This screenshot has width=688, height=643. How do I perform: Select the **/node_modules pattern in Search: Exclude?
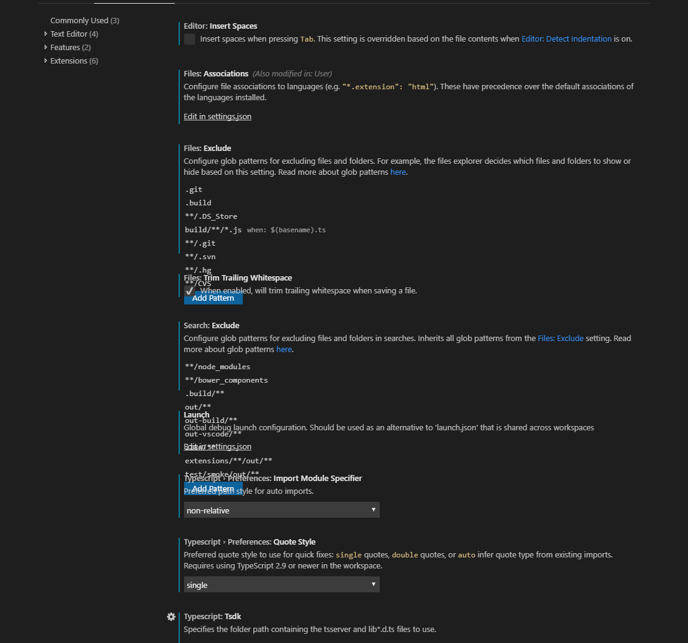218,366
